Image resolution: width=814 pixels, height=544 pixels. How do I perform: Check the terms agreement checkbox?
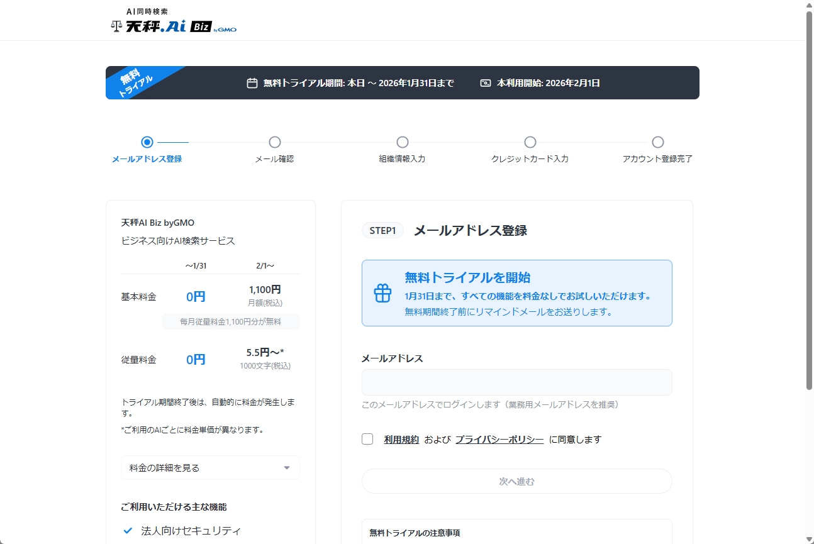tap(367, 439)
